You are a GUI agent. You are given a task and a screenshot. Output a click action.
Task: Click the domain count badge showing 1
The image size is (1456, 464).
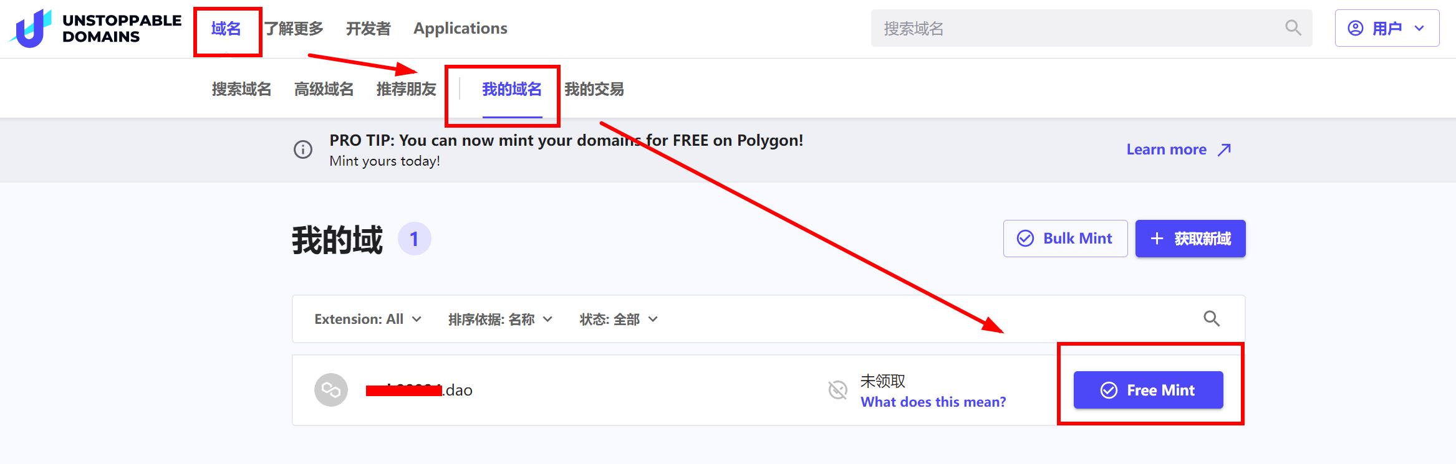414,239
